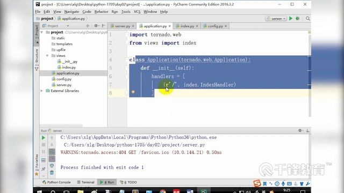The height and width of the screenshot is (193, 344).
Task: Open the Terminal tool window
Action: coord(85,182)
